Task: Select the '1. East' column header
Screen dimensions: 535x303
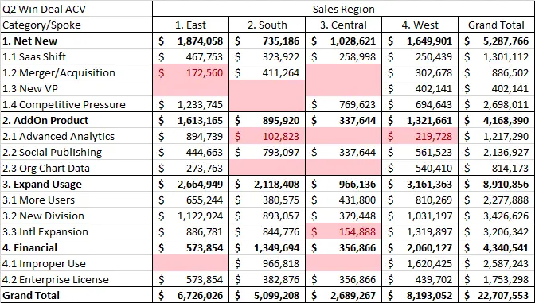Action: point(191,25)
